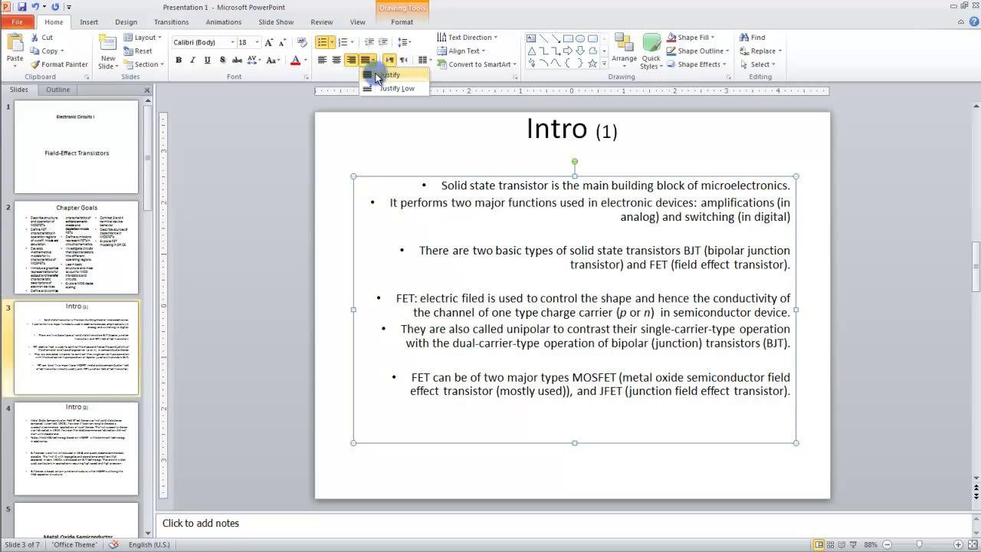Image resolution: width=981 pixels, height=552 pixels.
Task: Set left-to-right text direction
Action: (389, 60)
